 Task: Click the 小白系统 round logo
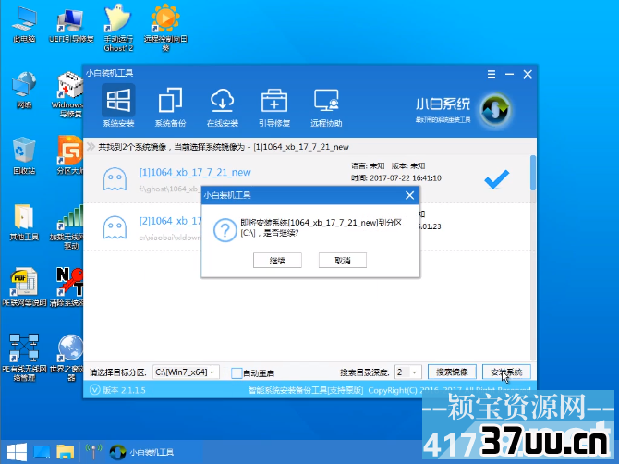(495, 110)
